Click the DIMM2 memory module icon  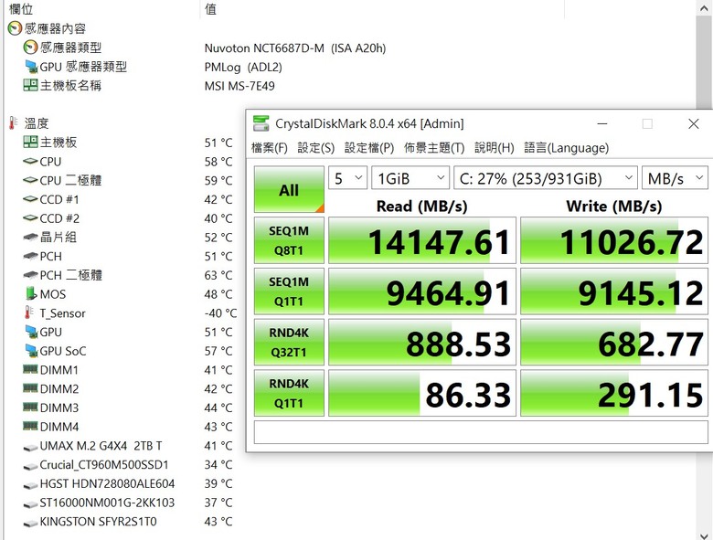[30, 388]
